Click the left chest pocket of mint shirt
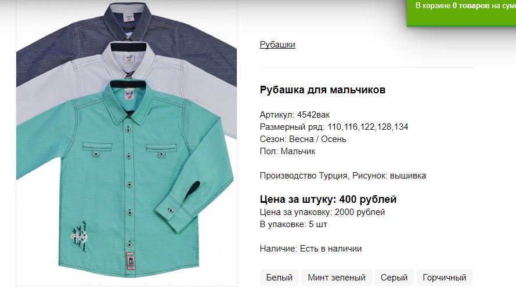The height and width of the screenshot is (288, 516). pyautogui.click(x=97, y=150)
